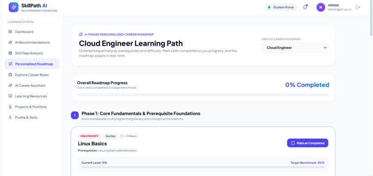Click the Linux Basics current level bar
Screen dimensions: 373x176
[203, 167]
